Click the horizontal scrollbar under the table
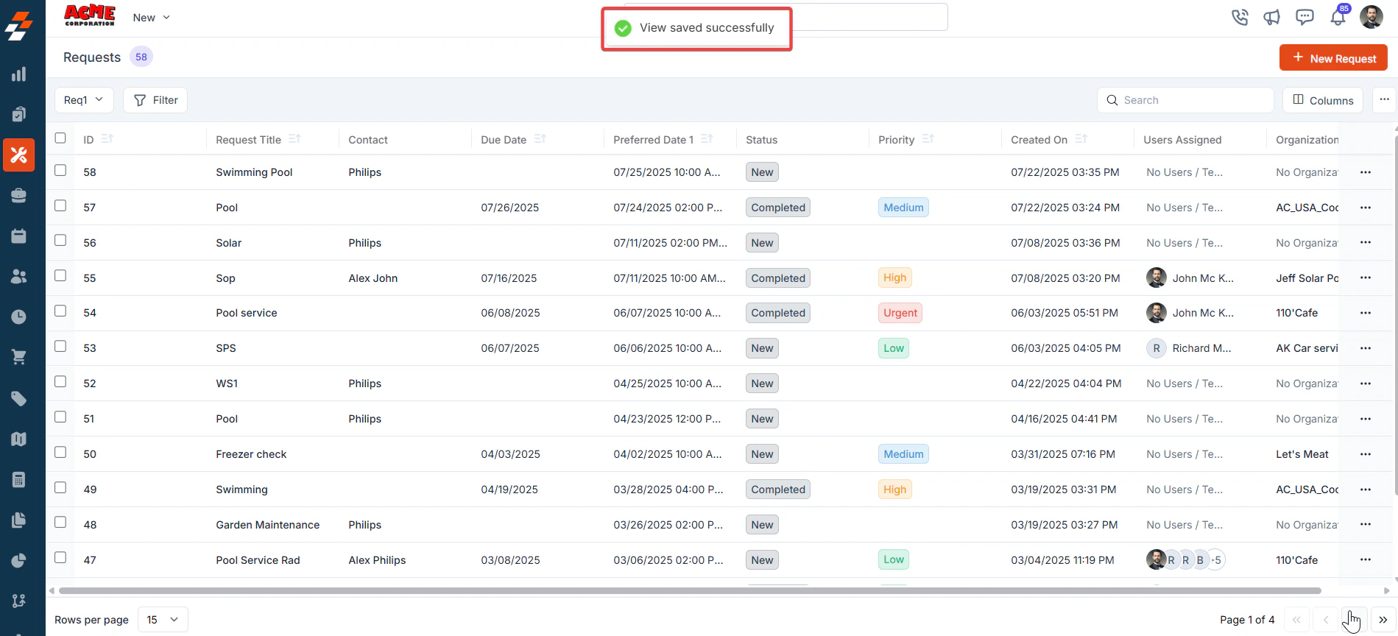The height and width of the screenshot is (636, 1398). 689,590
